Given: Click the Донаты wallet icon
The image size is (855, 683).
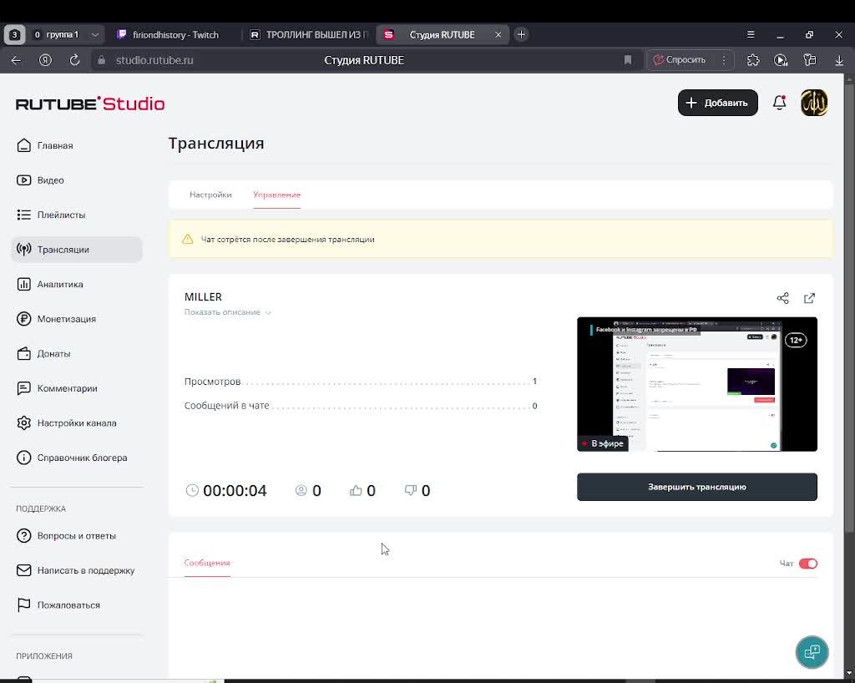Looking at the screenshot, I should [x=24, y=353].
